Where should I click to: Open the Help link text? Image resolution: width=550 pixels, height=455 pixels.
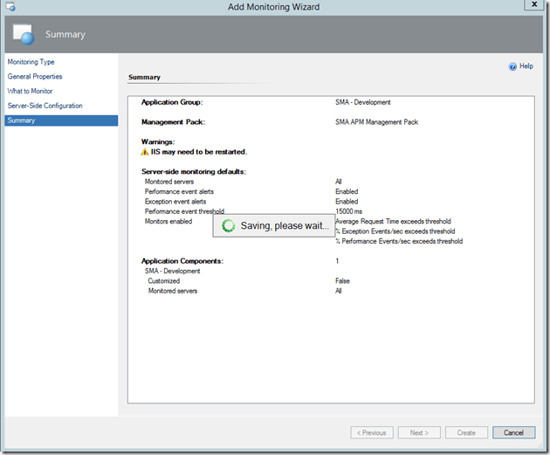pos(526,66)
